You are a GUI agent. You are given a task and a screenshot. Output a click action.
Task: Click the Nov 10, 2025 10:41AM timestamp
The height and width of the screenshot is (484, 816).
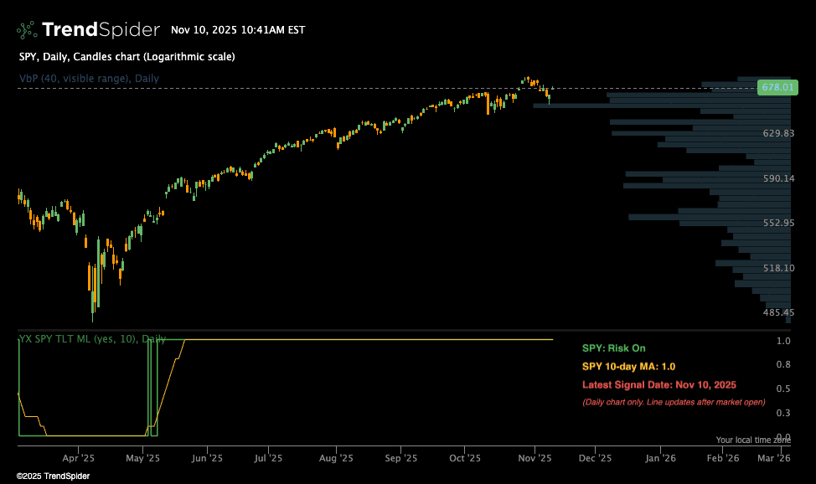(238, 30)
